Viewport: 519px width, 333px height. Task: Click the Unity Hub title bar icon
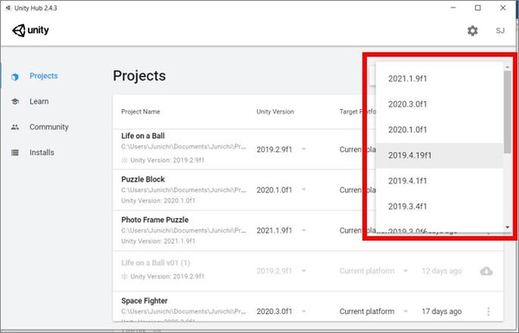point(9,8)
